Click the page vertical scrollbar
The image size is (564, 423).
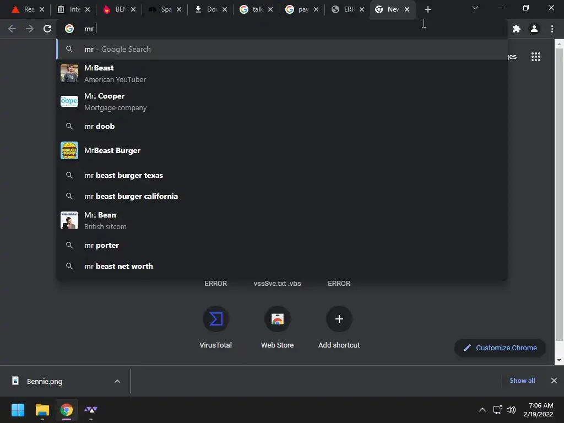click(x=559, y=194)
